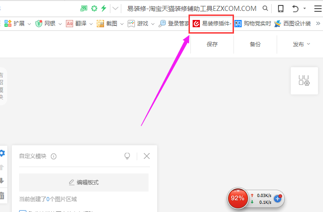Expand the address bar dropdown chevron

coord(115,9)
